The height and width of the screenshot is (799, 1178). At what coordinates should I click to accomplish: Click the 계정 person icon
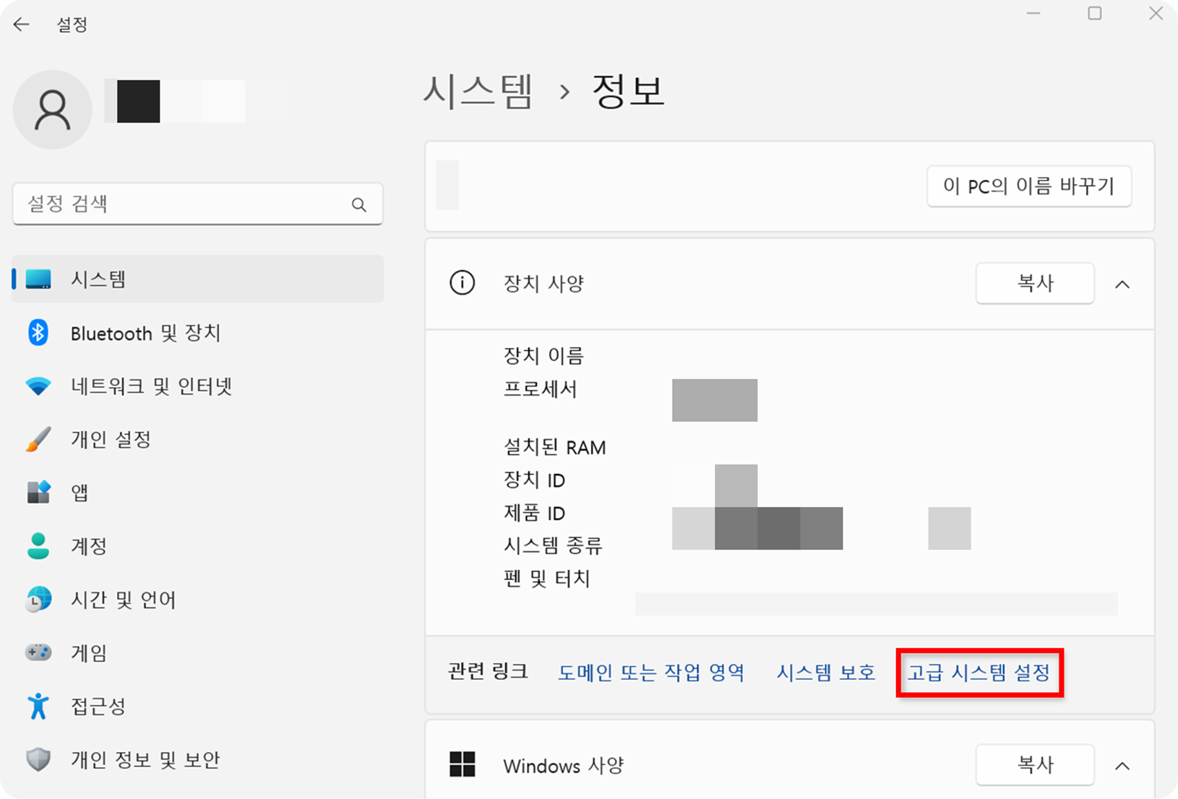[38, 546]
